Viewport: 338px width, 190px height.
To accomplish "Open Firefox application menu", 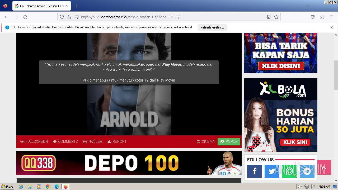I will [x=332, y=17].
